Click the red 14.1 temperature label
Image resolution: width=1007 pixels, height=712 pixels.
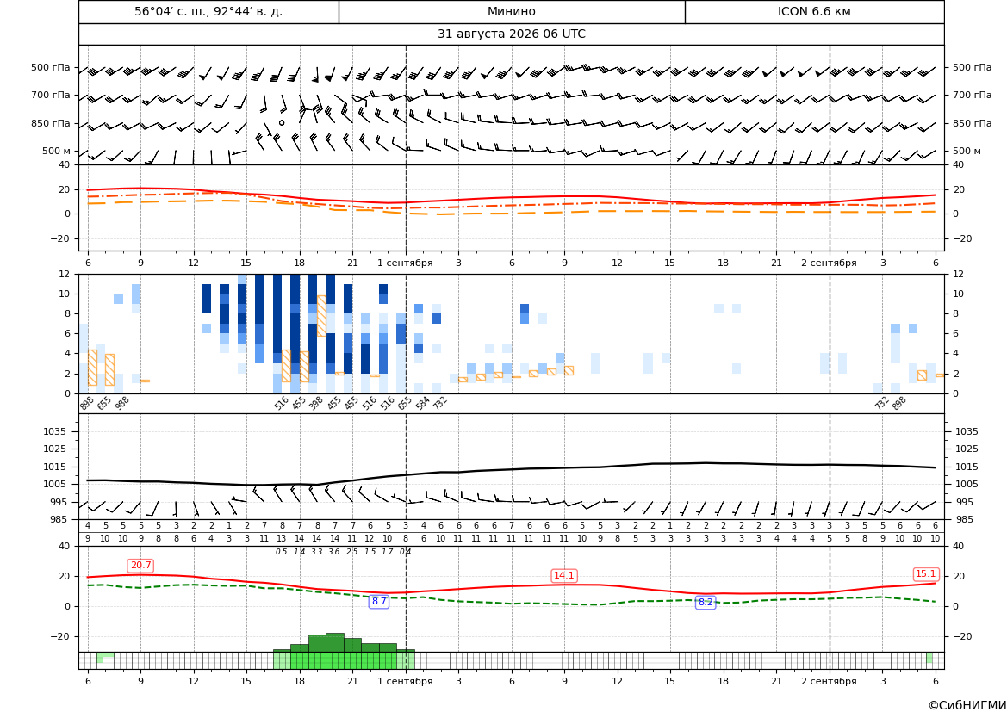pyautogui.click(x=564, y=575)
